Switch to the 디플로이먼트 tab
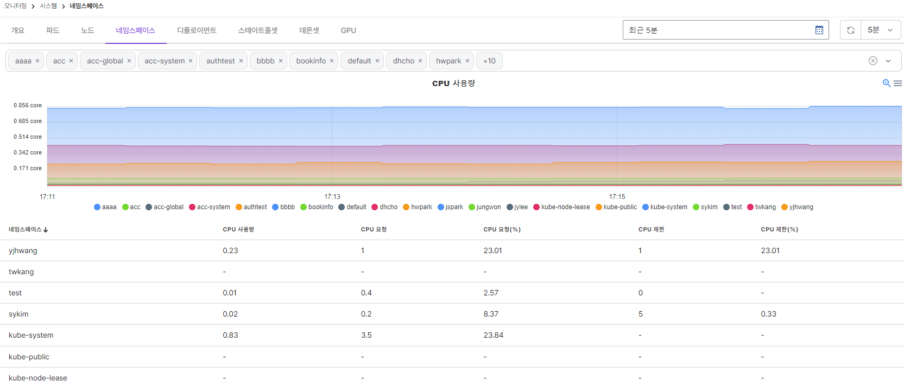The image size is (904, 387). (197, 30)
